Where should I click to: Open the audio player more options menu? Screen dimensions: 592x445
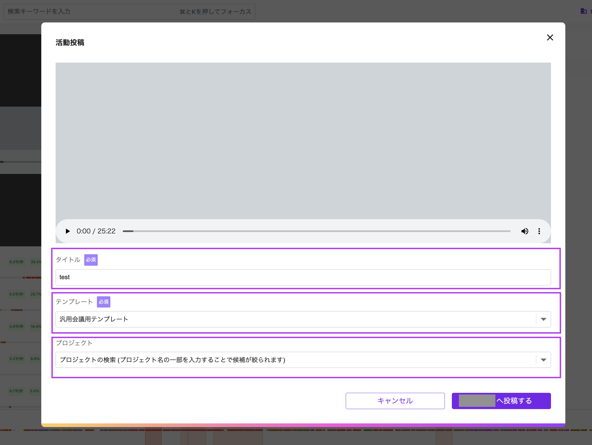click(539, 231)
